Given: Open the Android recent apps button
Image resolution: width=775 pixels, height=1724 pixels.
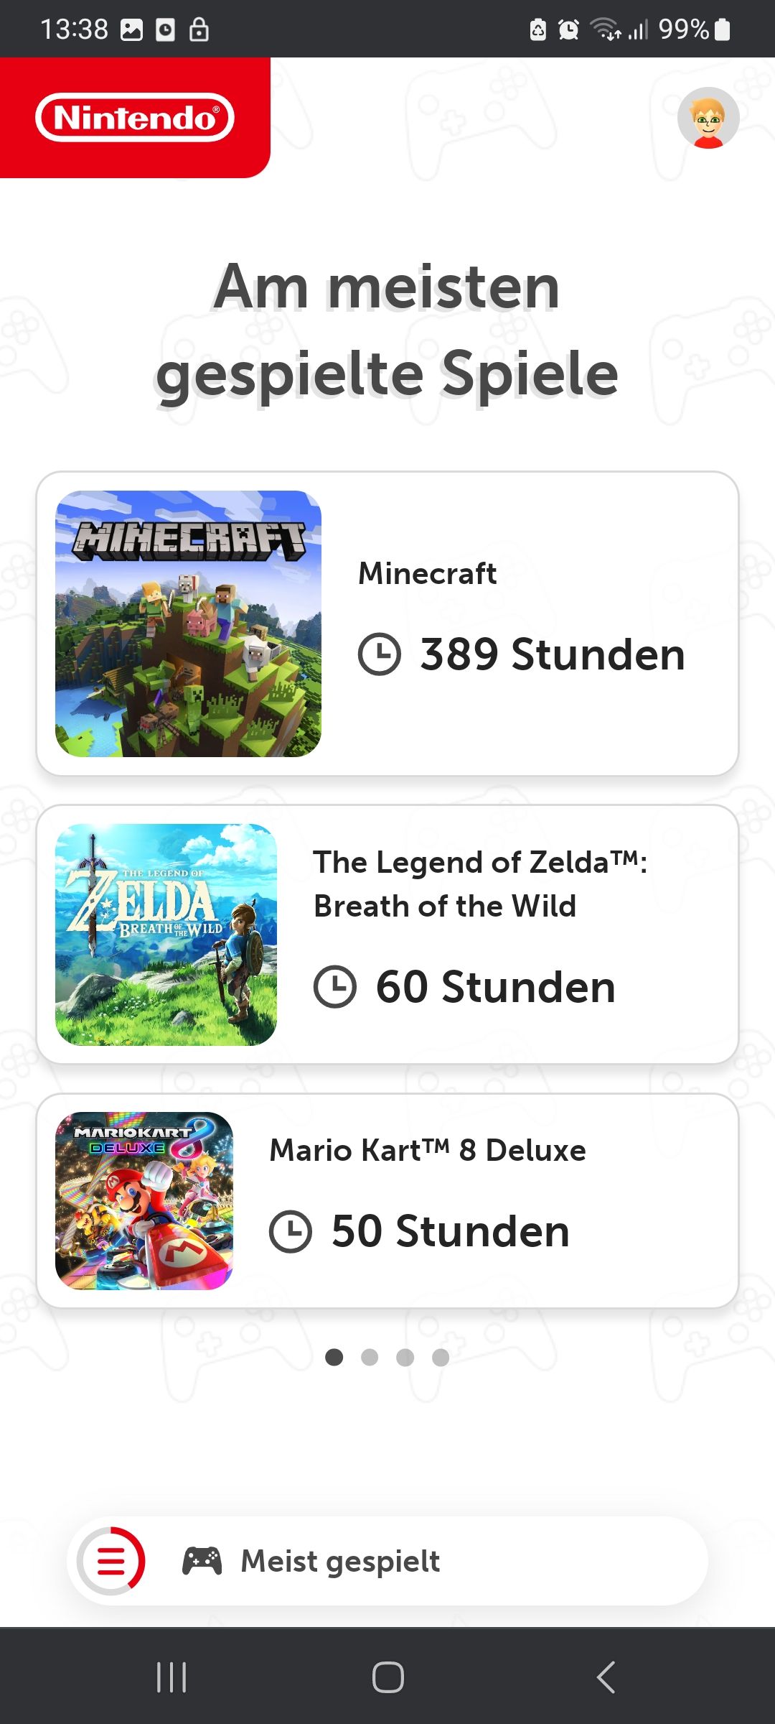Looking at the screenshot, I should 172,1677.
